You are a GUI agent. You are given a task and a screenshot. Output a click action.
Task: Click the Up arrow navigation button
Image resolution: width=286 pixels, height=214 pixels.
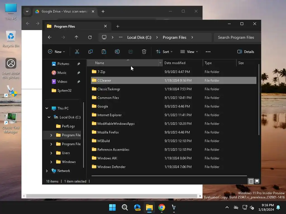[x=77, y=37]
